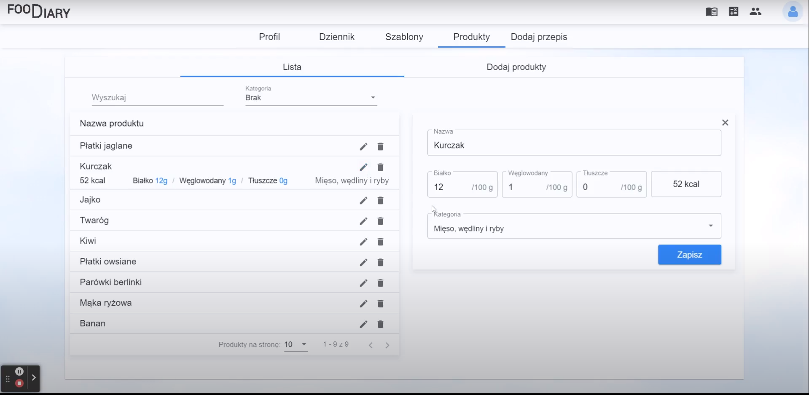Go to next products page
The image size is (809, 395).
387,345
